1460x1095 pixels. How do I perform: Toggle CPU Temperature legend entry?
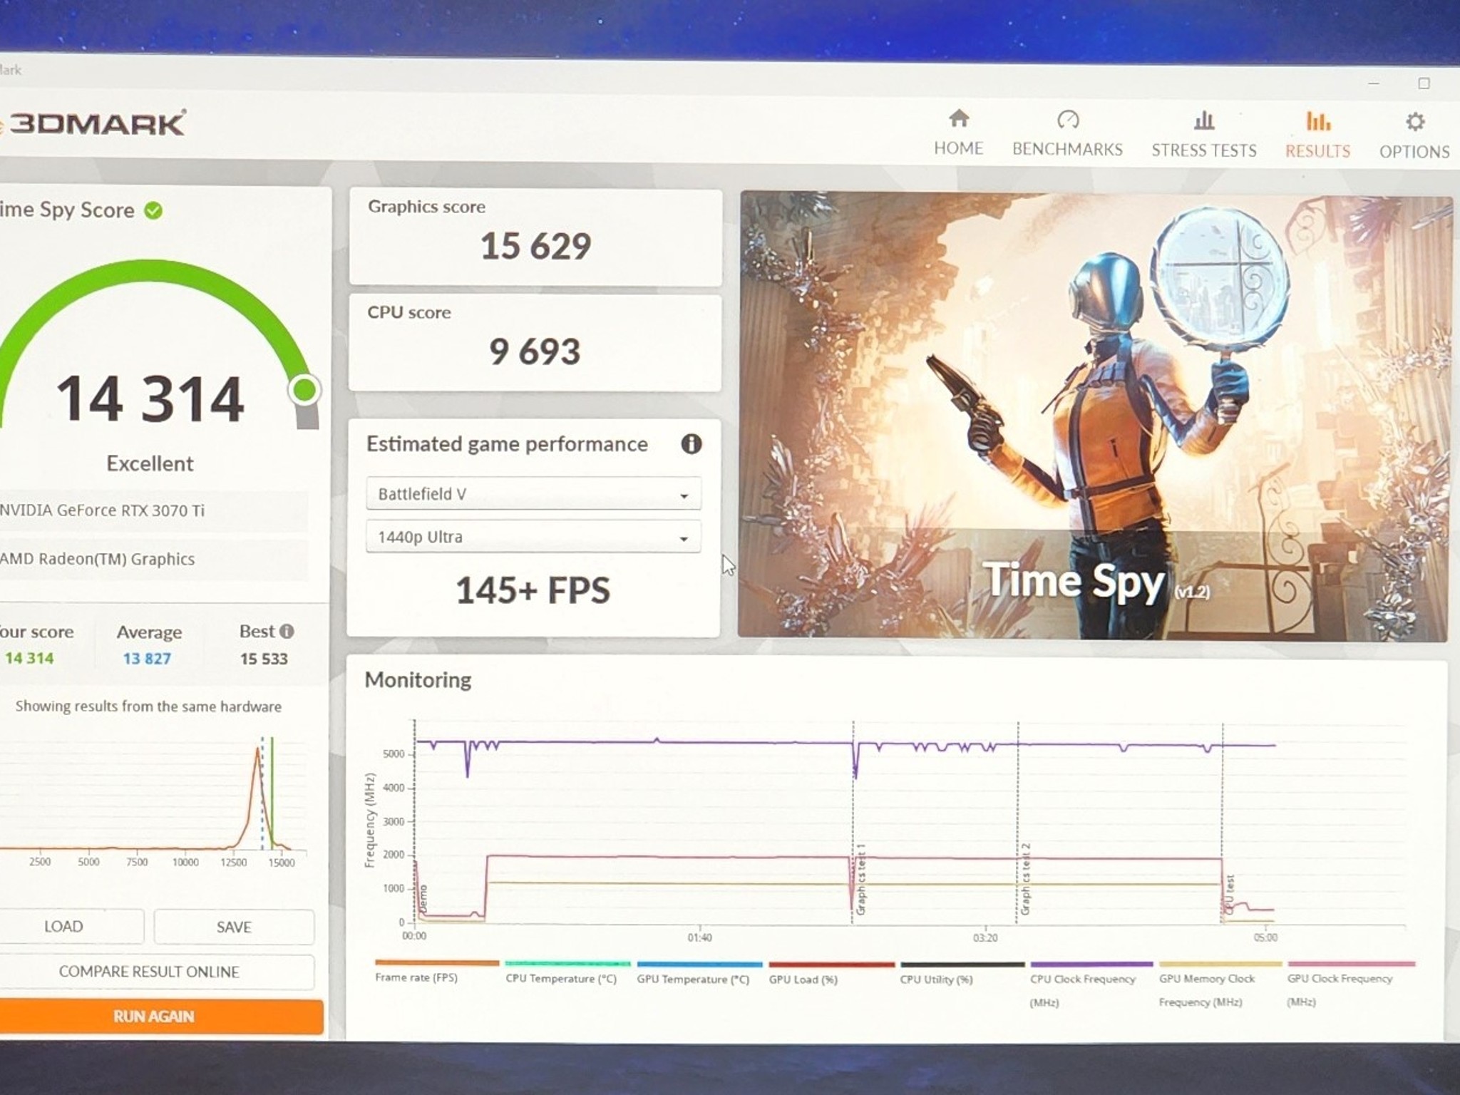click(x=567, y=973)
